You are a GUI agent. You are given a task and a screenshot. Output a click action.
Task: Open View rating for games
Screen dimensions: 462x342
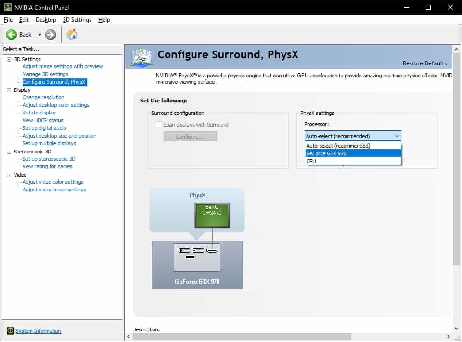[x=47, y=166]
